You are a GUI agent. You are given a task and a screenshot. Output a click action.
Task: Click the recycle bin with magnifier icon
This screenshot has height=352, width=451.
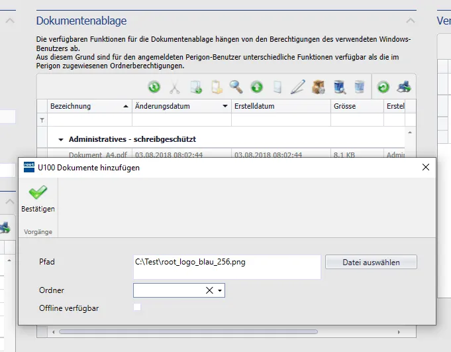(339, 87)
